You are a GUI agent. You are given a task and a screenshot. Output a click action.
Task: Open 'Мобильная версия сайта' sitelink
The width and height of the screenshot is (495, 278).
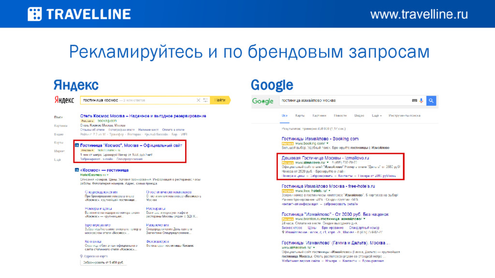(301, 261)
